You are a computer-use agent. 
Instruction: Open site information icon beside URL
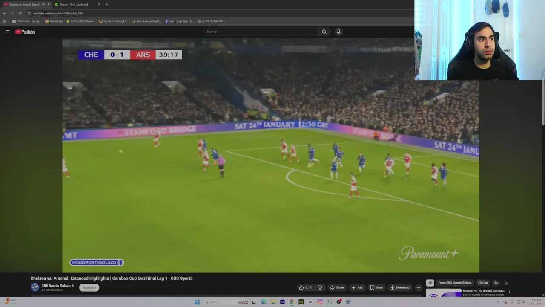pyautogui.click(x=29, y=13)
